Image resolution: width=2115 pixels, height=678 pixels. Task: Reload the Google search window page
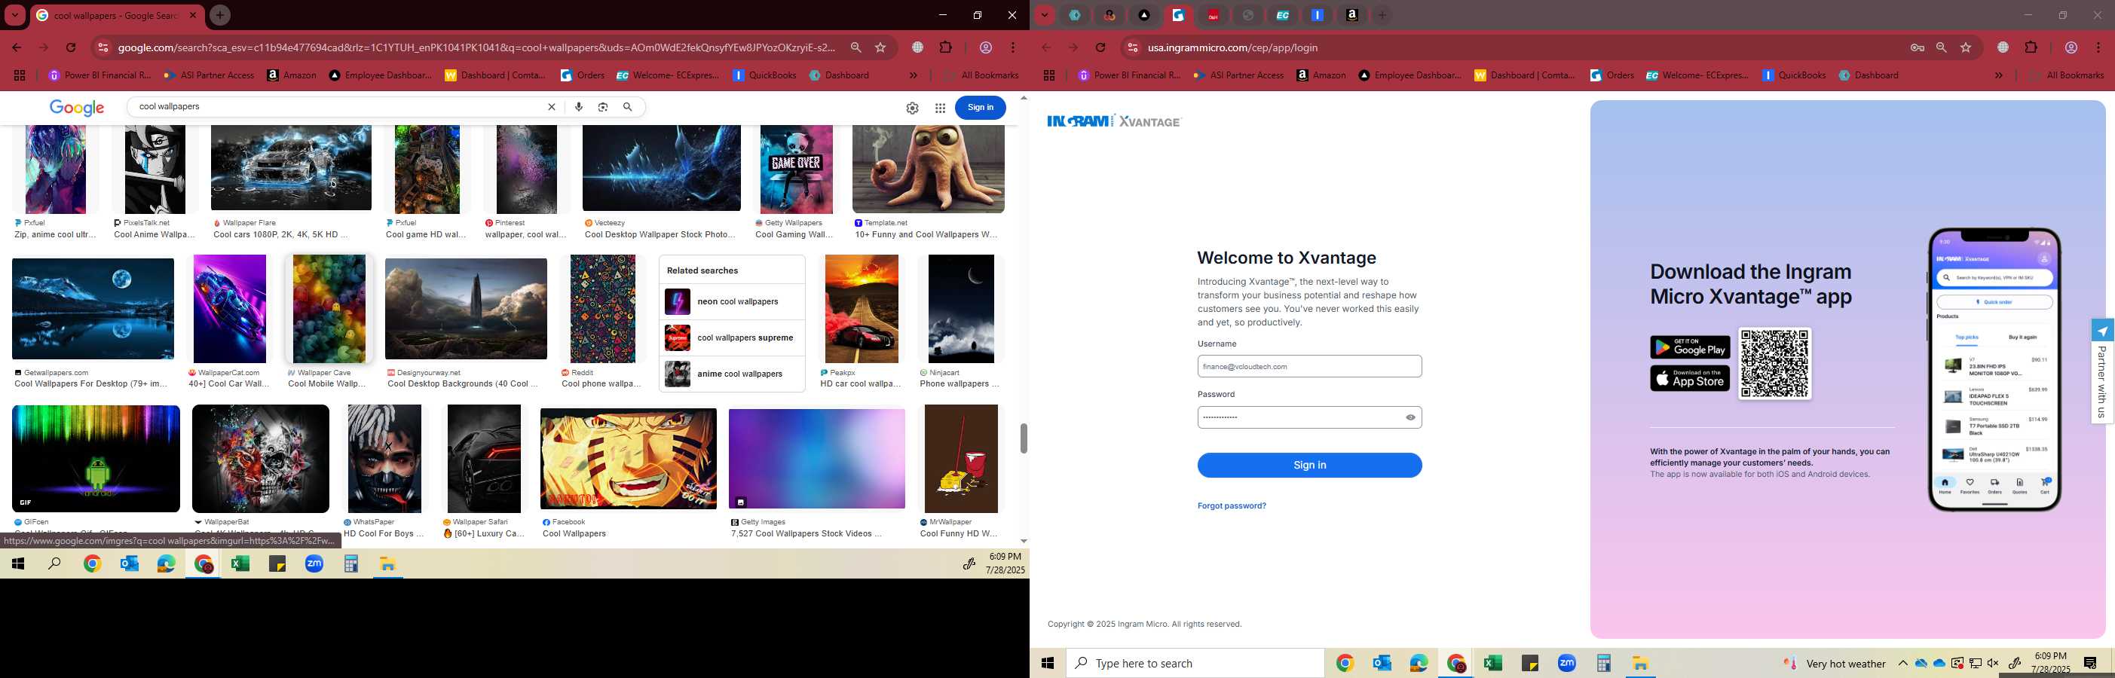pos(72,47)
